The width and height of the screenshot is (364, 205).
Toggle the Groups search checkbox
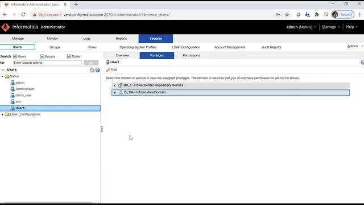point(42,56)
